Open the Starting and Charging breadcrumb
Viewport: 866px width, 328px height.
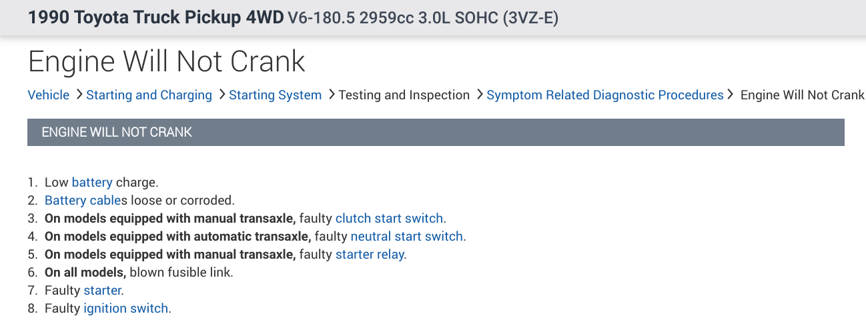pos(149,95)
